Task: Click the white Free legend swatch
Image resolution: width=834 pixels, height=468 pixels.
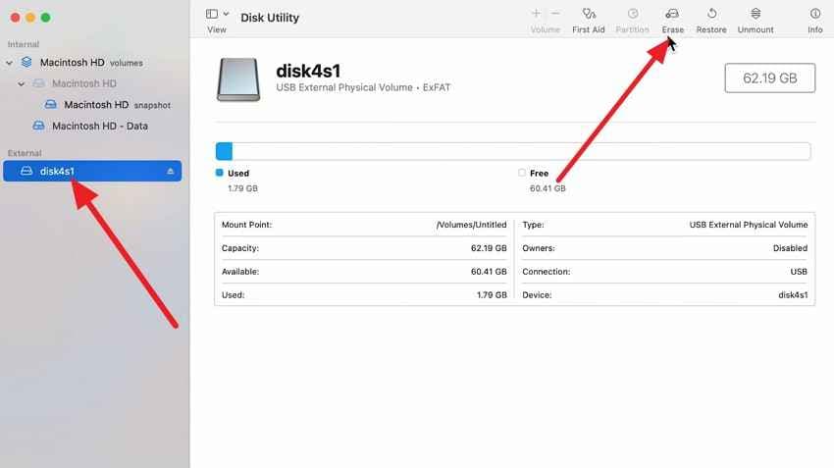Action: click(522, 173)
